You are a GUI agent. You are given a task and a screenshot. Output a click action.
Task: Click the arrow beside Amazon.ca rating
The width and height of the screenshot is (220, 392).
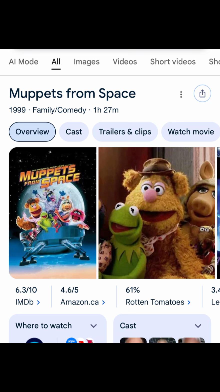coord(104,302)
